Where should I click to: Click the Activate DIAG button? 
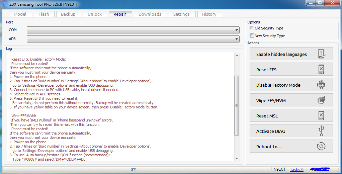pos(291,131)
